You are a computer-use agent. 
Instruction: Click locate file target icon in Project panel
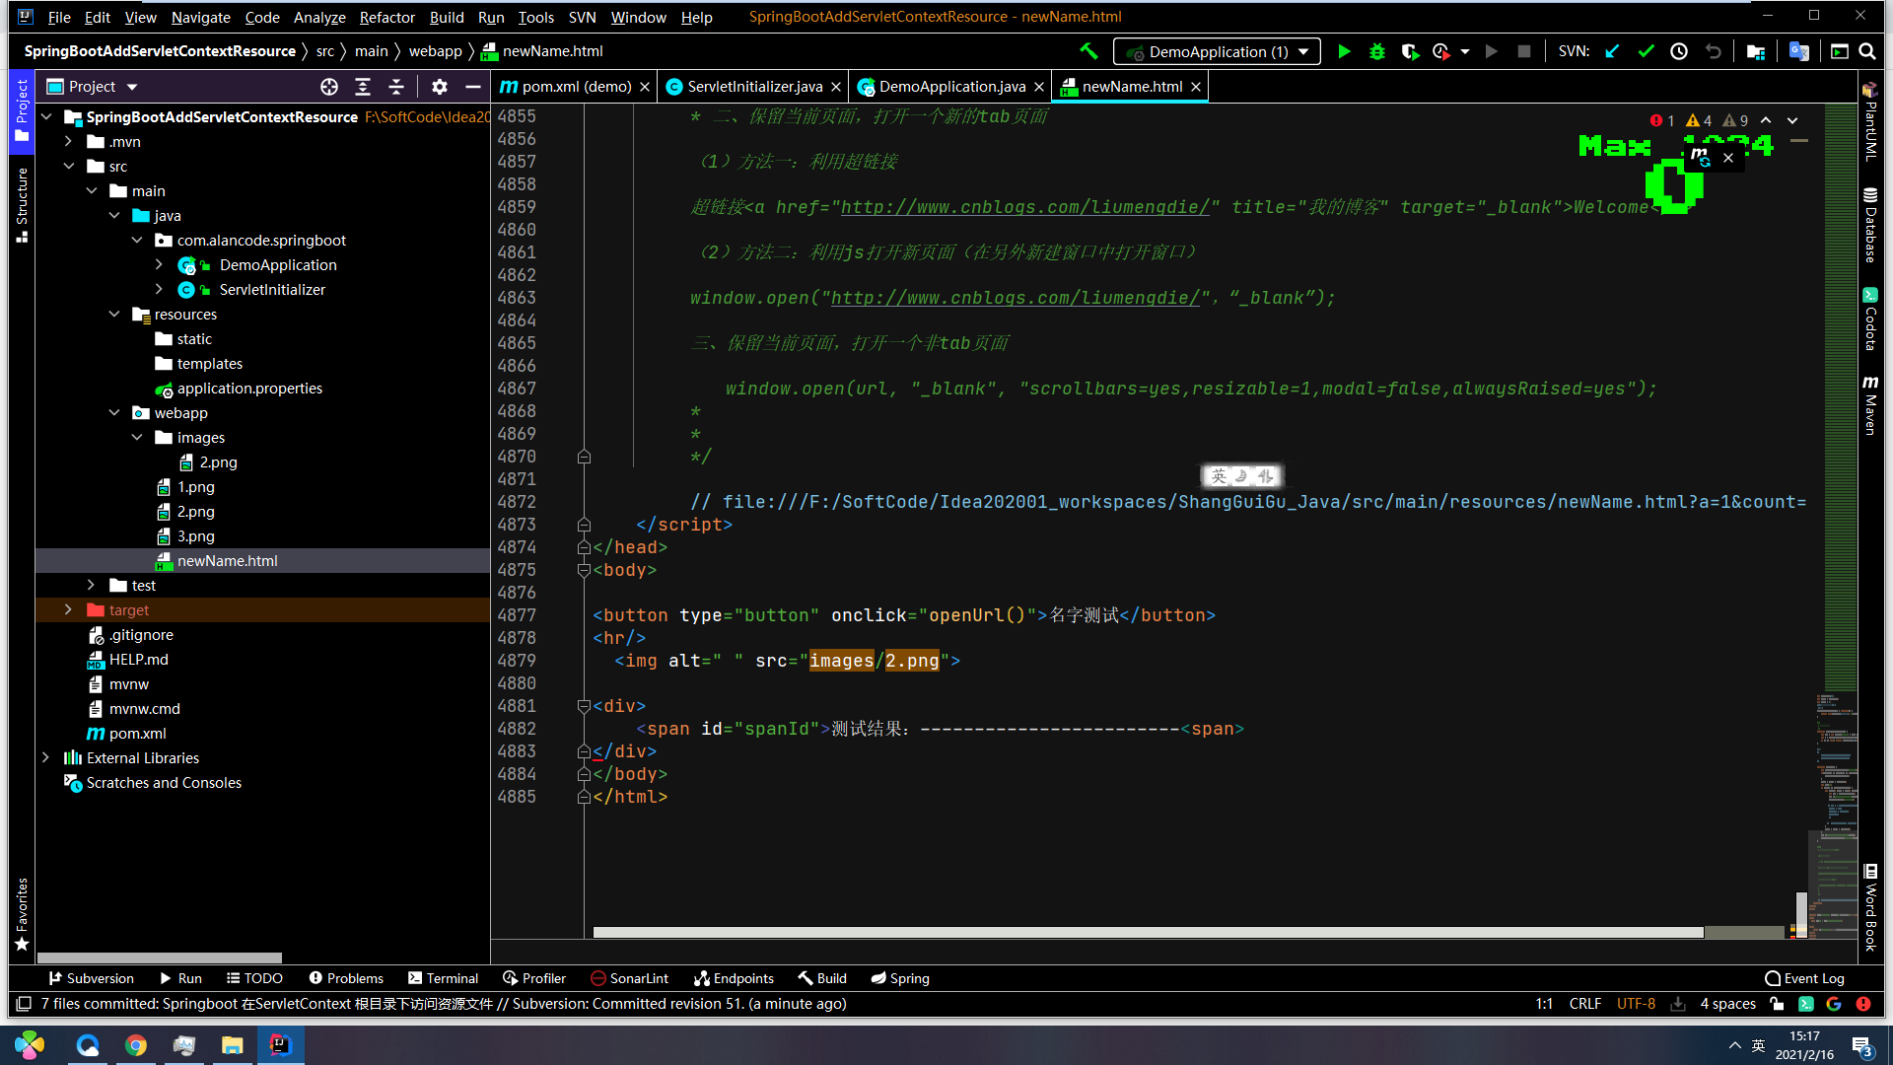329,87
